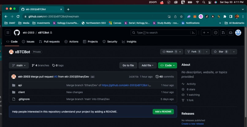Open the Watch notifications dropdown

click(172, 52)
